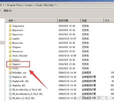The image size is (114, 101).
Task: Select the BugSplatRc.dll file icon
Action: coord(10,81)
